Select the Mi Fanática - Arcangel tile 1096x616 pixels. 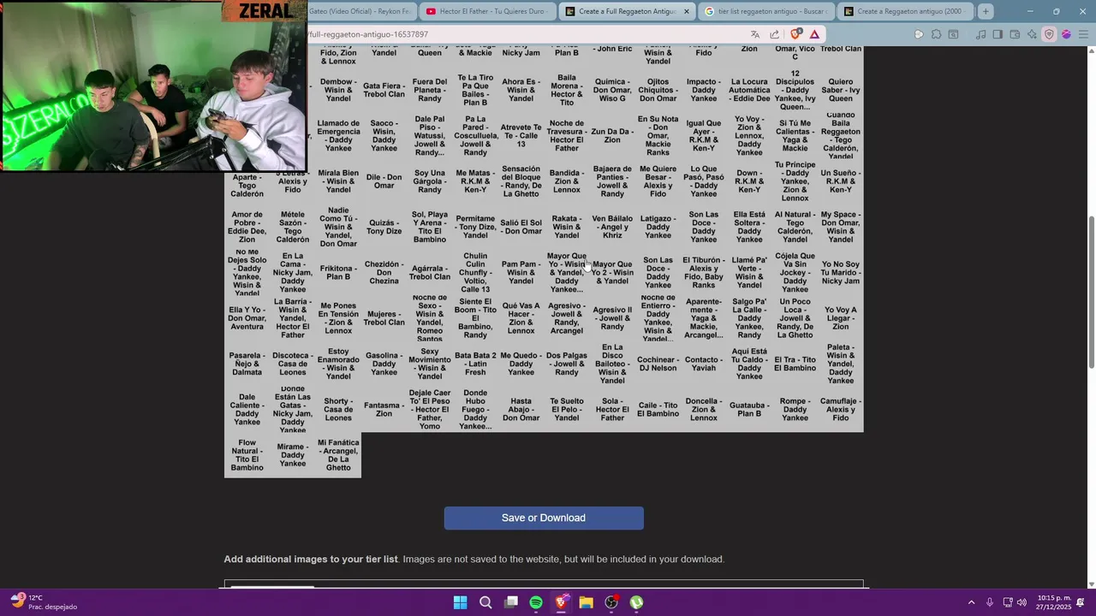click(338, 455)
